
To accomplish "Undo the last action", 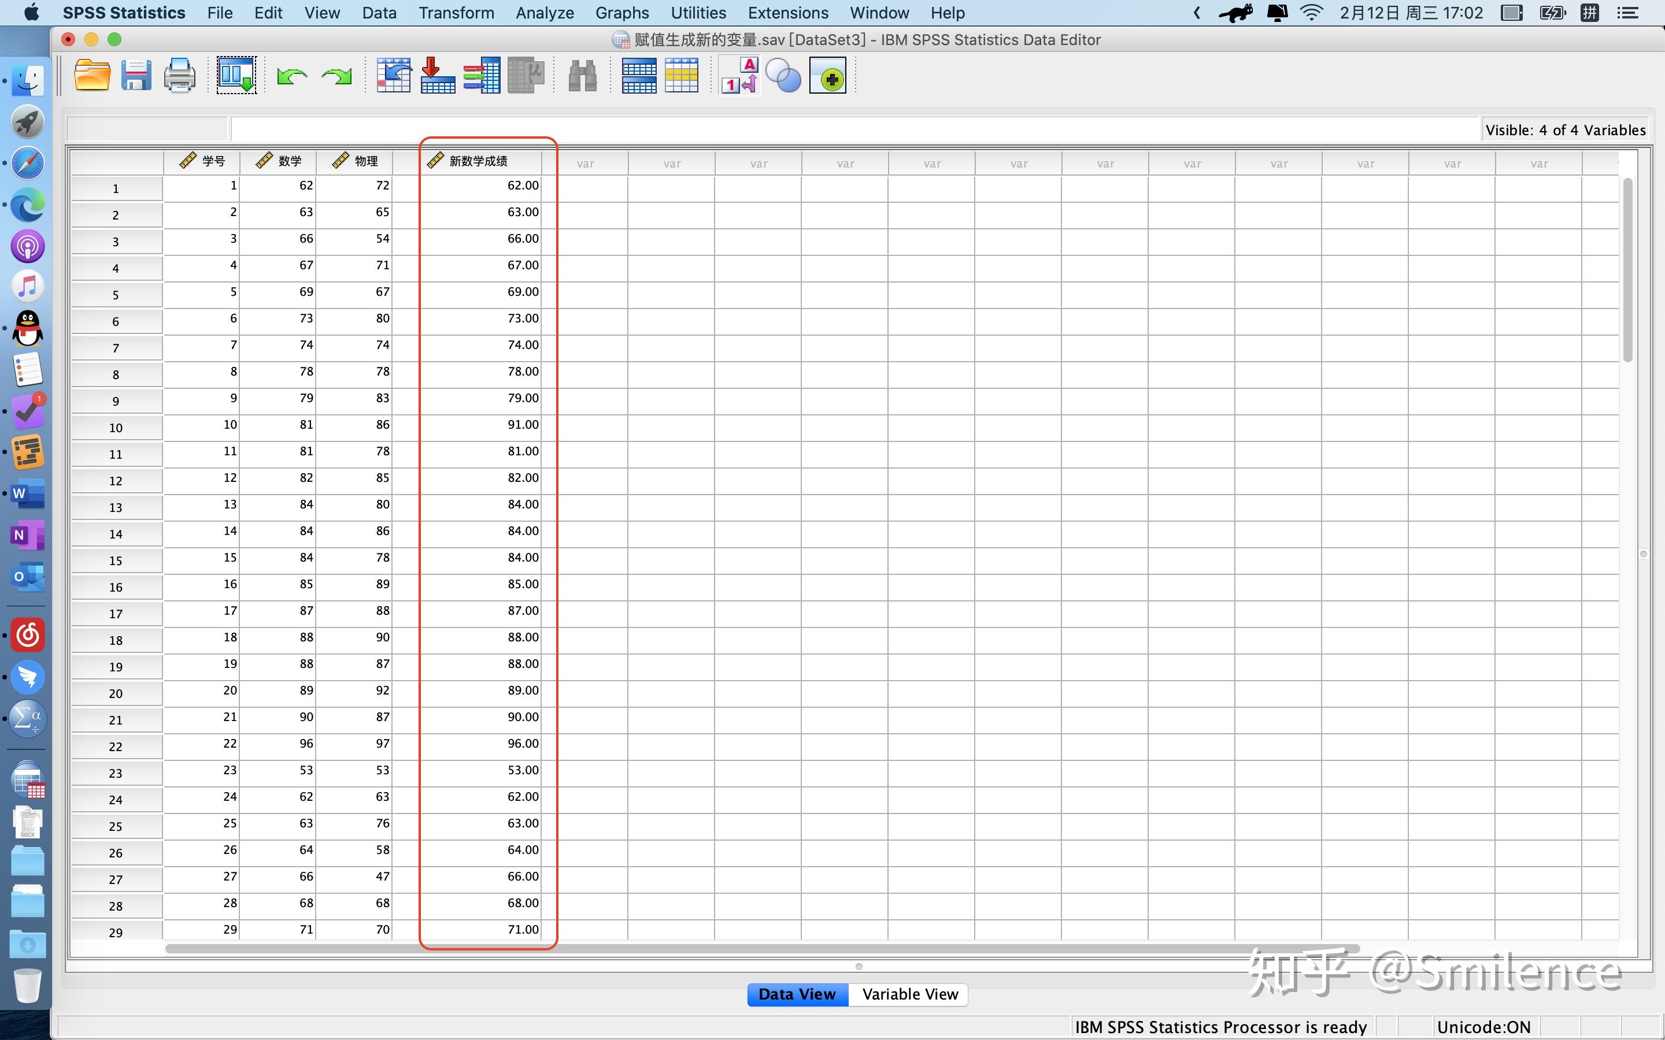I will tap(291, 76).
